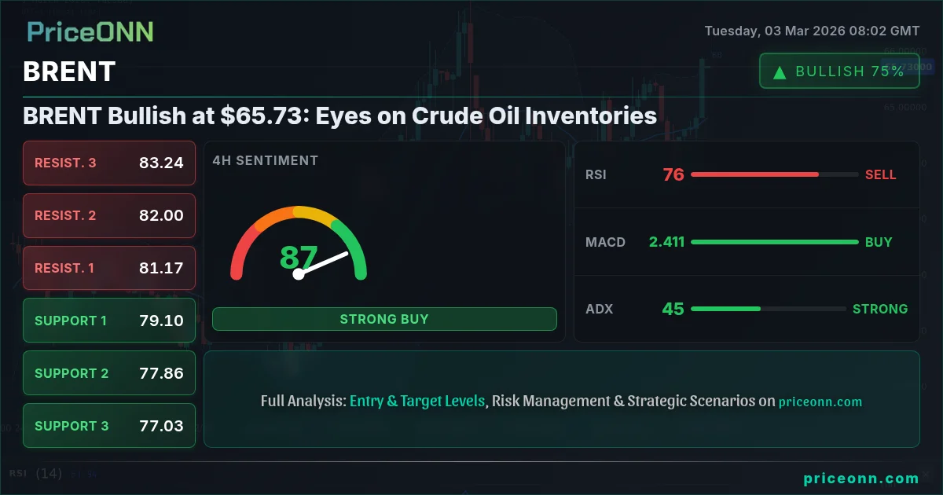Select the SUPPORT 2 level card
Screen dimensions: 943x495
click(x=109, y=373)
